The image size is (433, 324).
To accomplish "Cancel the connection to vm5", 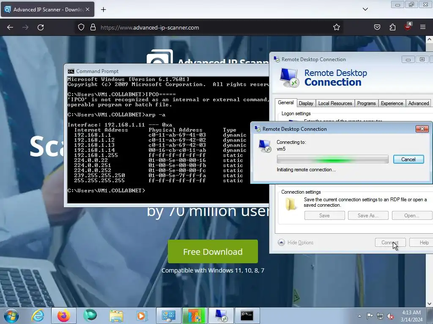I will [x=408, y=159].
